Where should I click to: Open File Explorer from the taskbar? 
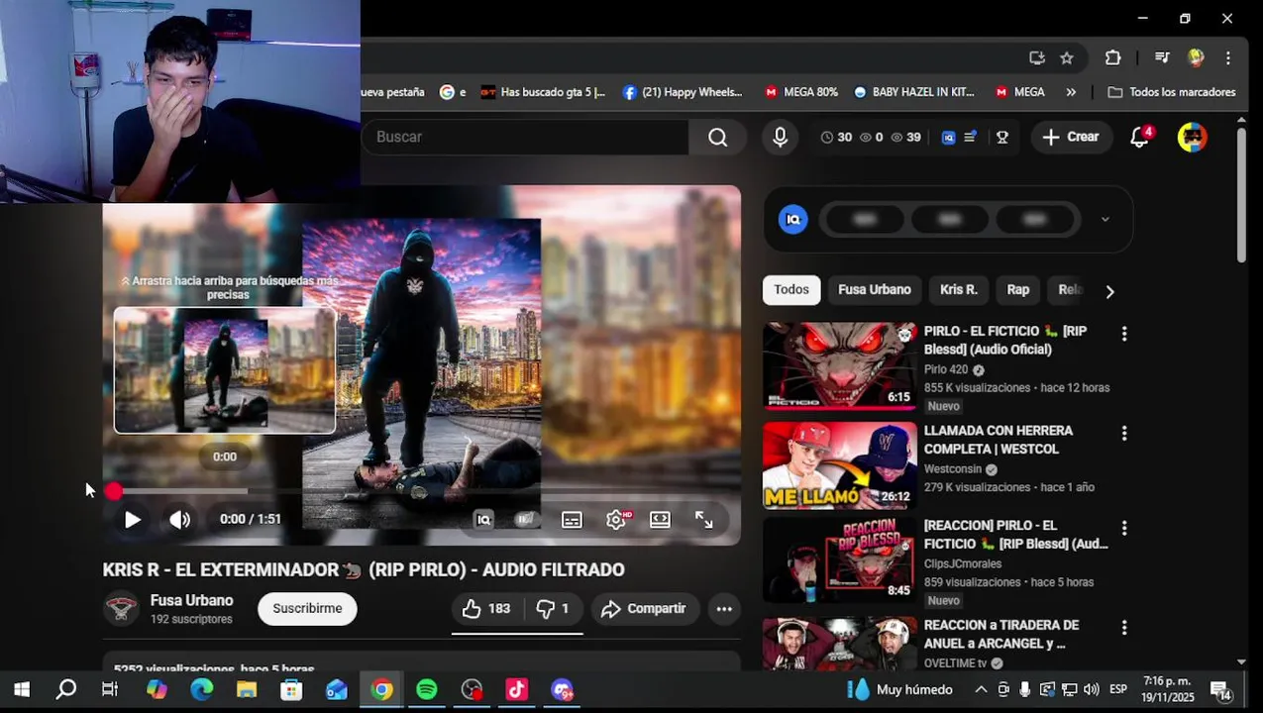click(247, 689)
